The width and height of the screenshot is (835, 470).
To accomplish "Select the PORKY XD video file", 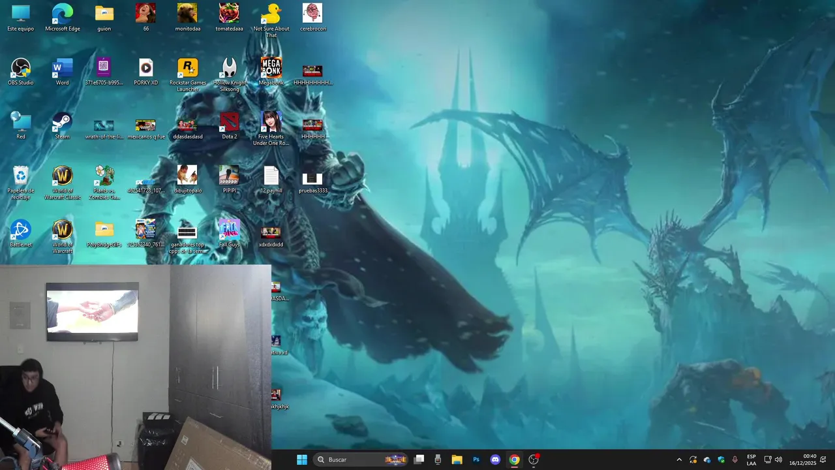I will [x=145, y=72].
